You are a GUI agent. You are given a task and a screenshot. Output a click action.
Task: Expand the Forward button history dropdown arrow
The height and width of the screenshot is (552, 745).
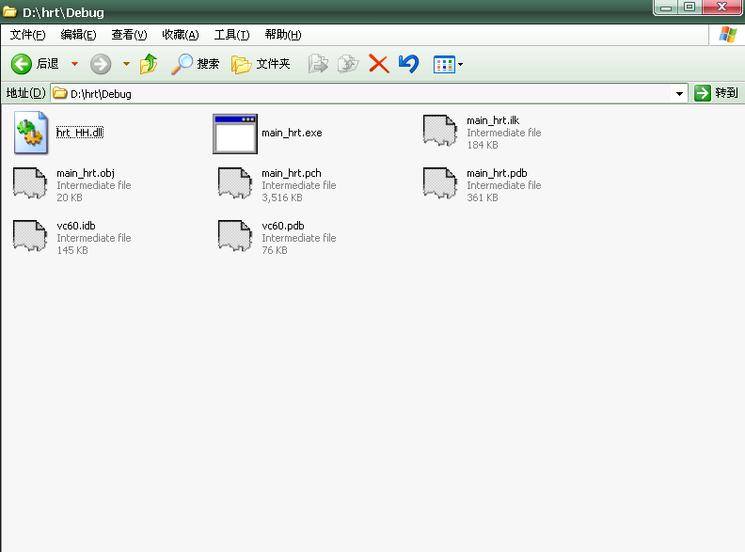[x=126, y=64]
